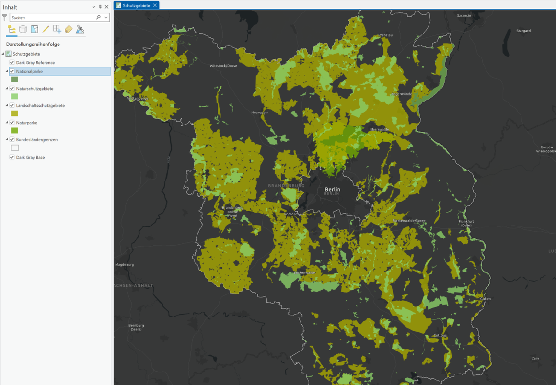Viewport: 556px width, 385px height.
Task: Select List by Drawing Order icon
Action: pos(12,29)
